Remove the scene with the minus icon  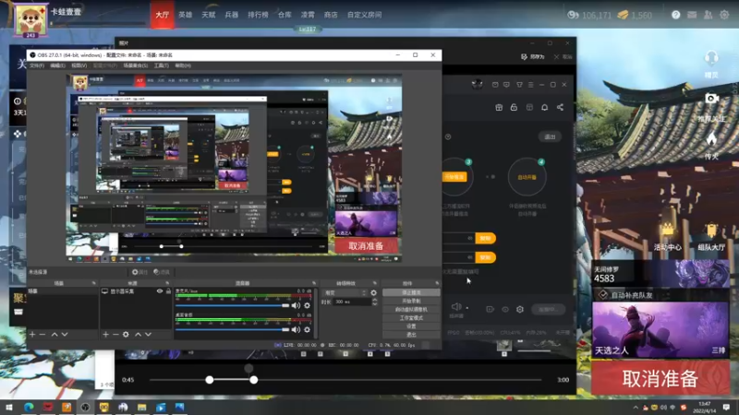click(42, 334)
